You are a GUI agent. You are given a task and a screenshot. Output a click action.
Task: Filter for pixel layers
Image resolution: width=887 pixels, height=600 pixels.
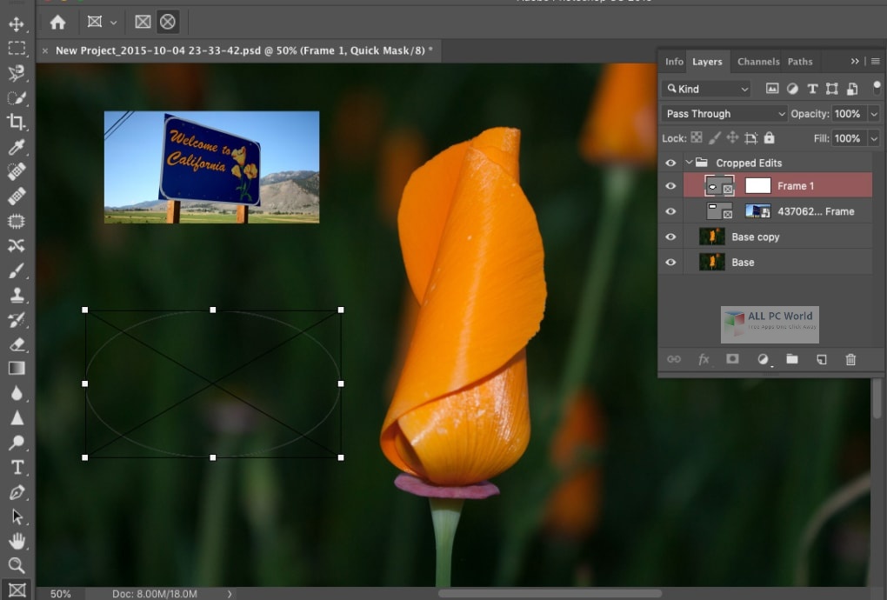tap(772, 88)
